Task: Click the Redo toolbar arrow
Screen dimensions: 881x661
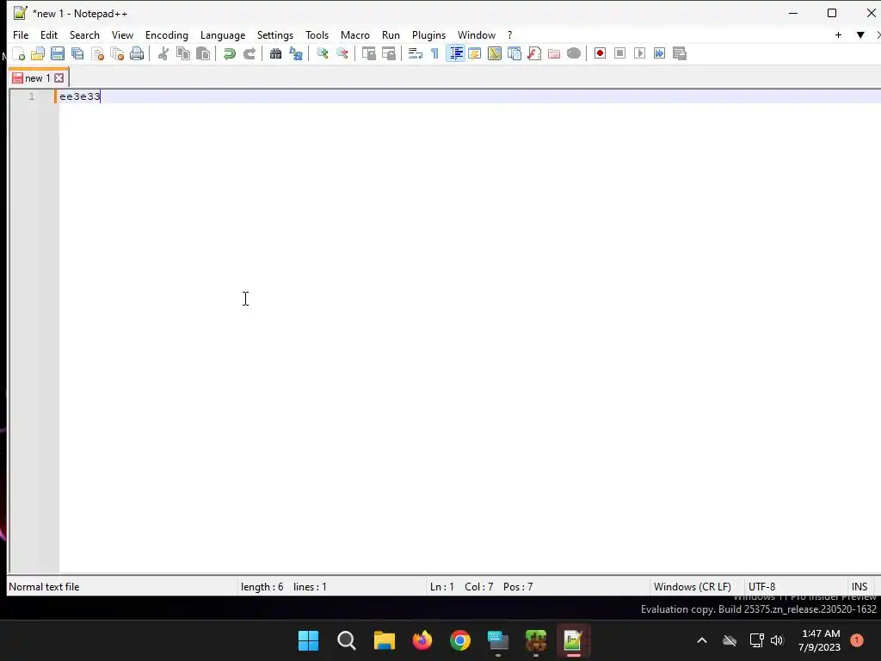Action: (x=250, y=53)
